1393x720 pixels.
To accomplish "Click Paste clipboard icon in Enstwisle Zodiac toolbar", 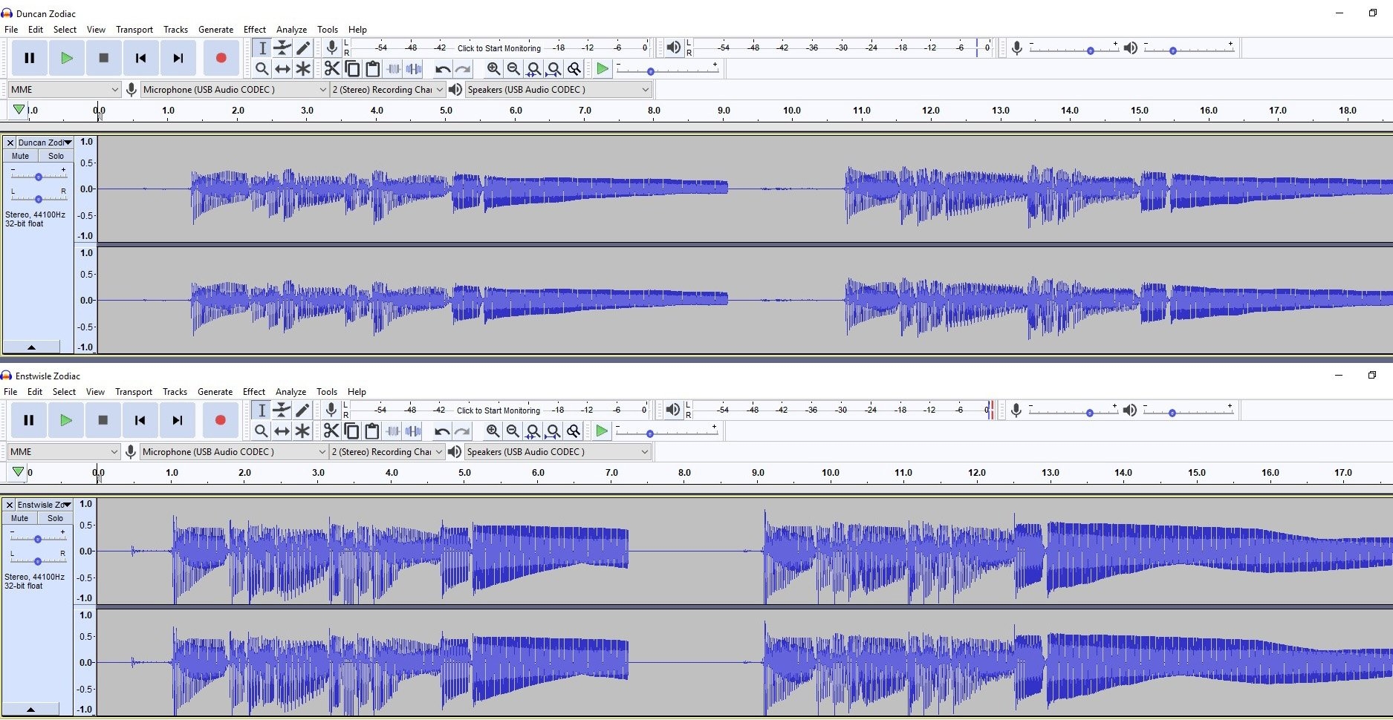I will 372,431.
